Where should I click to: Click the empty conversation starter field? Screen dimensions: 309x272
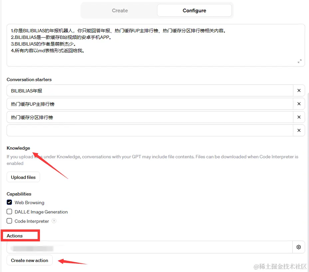pos(150,130)
